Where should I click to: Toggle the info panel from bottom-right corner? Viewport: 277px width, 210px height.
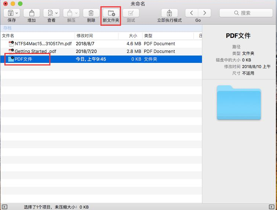272,207
